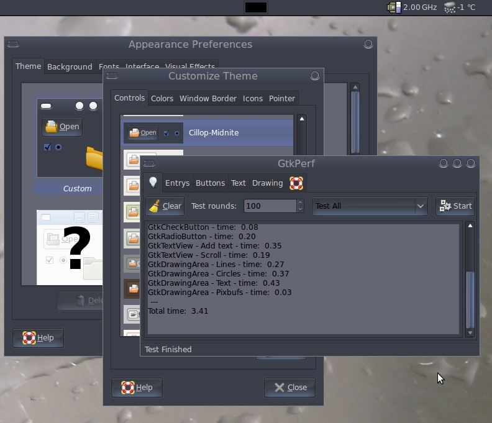
Task: Open the lifebuoy help tab in GtkPerf
Action: pyautogui.click(x=296, y=183)
